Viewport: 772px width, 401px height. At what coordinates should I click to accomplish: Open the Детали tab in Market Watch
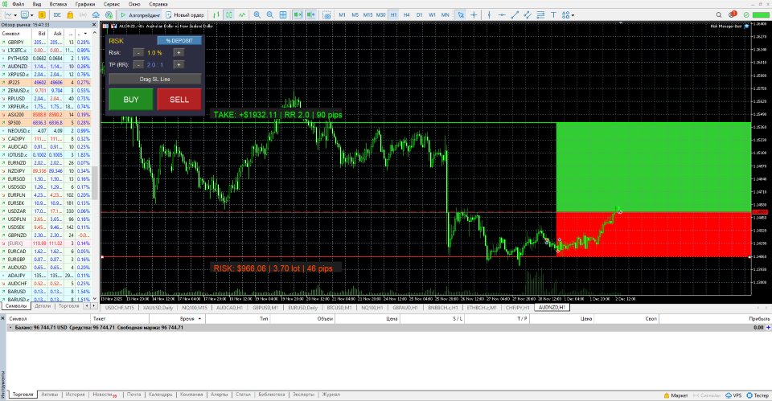tap(43, 306)
